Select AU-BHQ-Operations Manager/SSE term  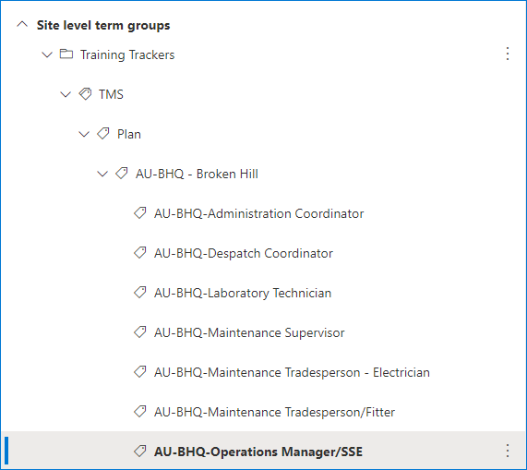(258, 452)
